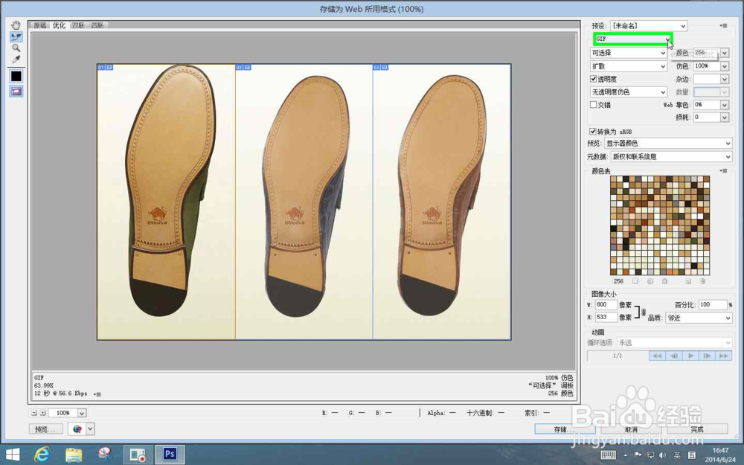The width and height of the screenshot is (744, 465).
Task: Toggle the 转换为 sRGB checkbox
Action: pos(593,132)
